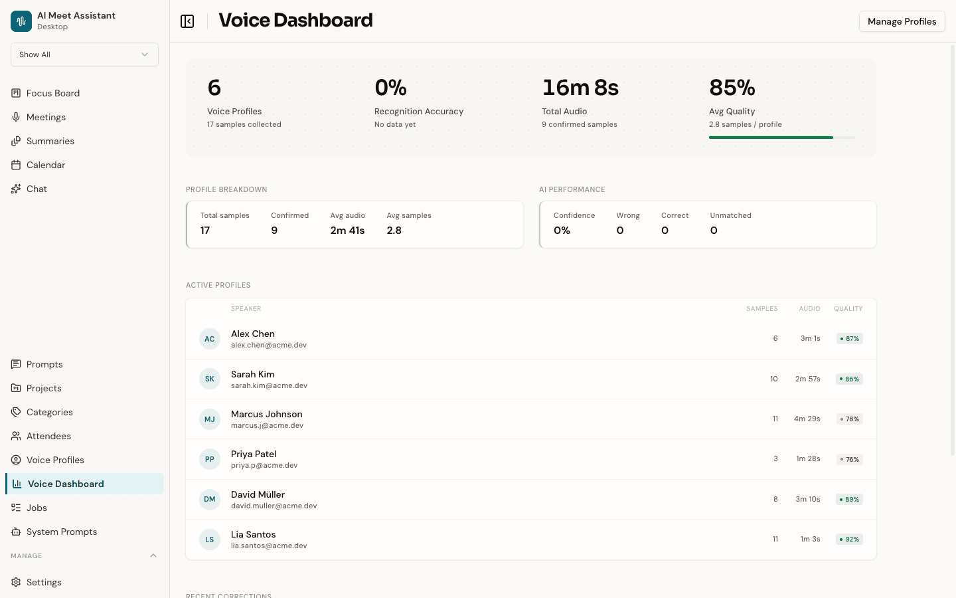Switch to the Voice Profiles section
The image size is (956, 598).
pos(56,460)
